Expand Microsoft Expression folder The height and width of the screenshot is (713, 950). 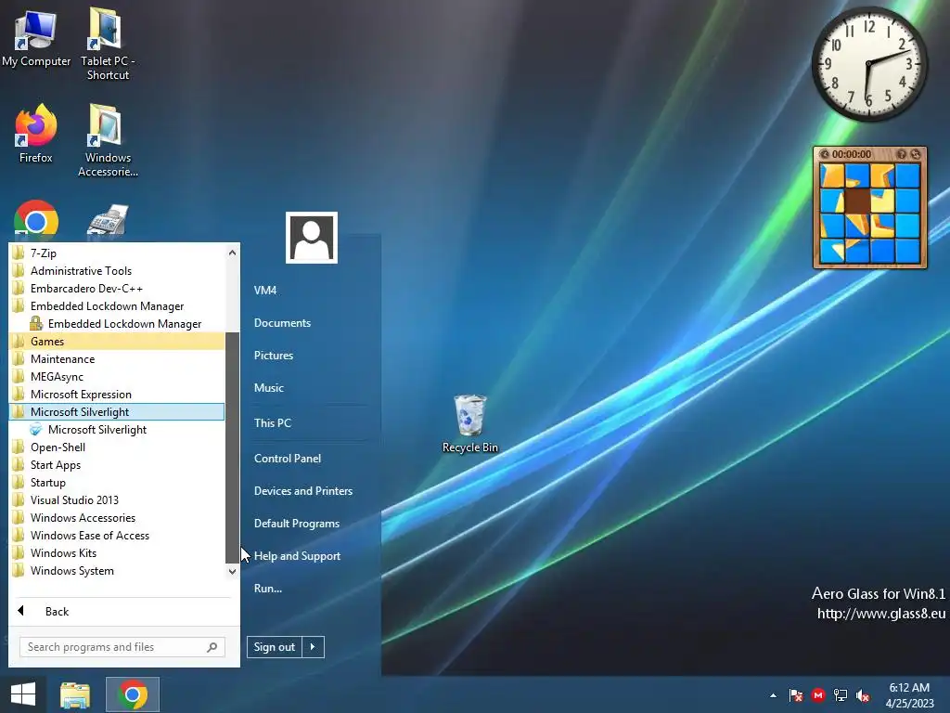point(117,394)
